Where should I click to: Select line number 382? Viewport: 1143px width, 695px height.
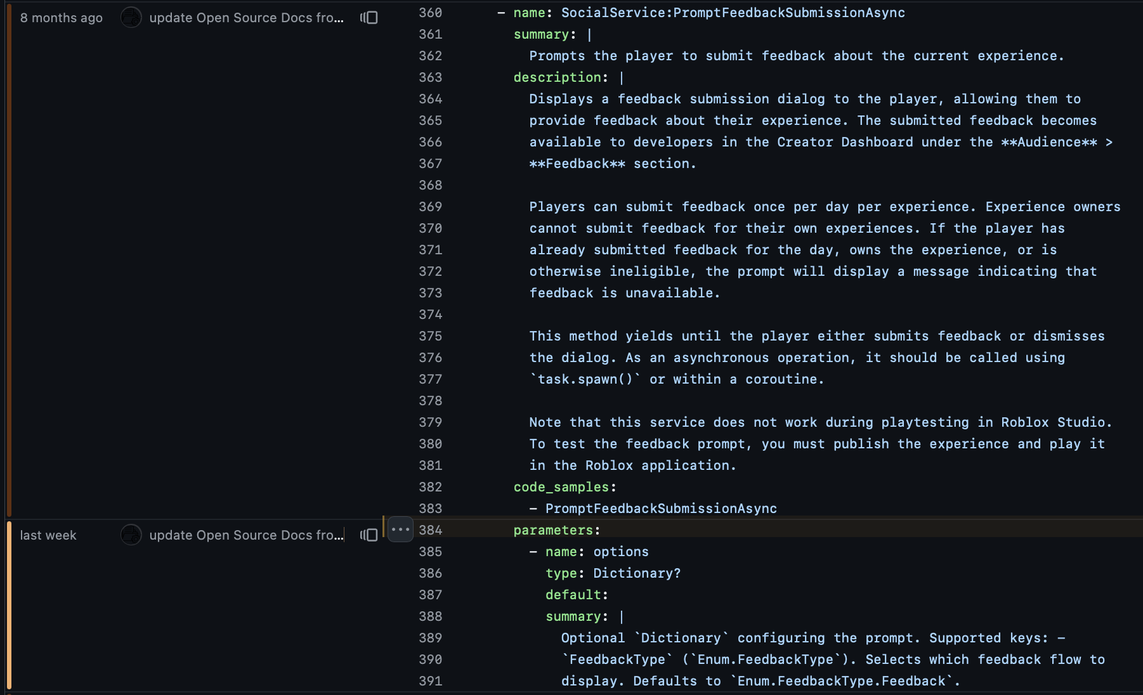click(430, 487)
